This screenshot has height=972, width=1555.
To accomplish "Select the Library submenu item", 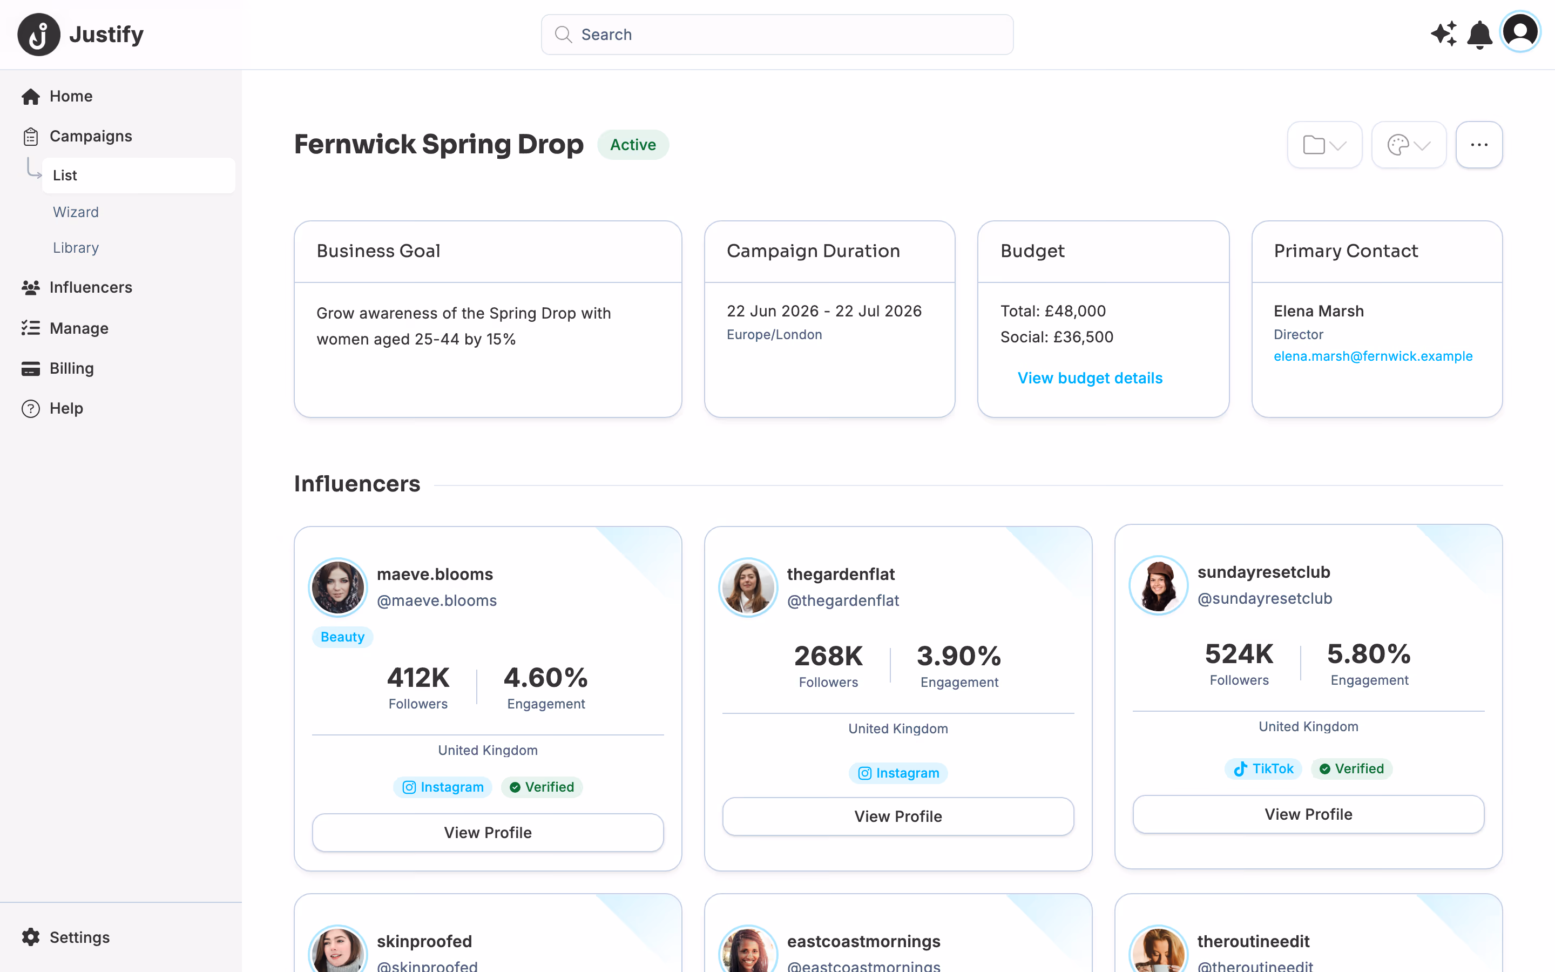I will pos(76,248).
